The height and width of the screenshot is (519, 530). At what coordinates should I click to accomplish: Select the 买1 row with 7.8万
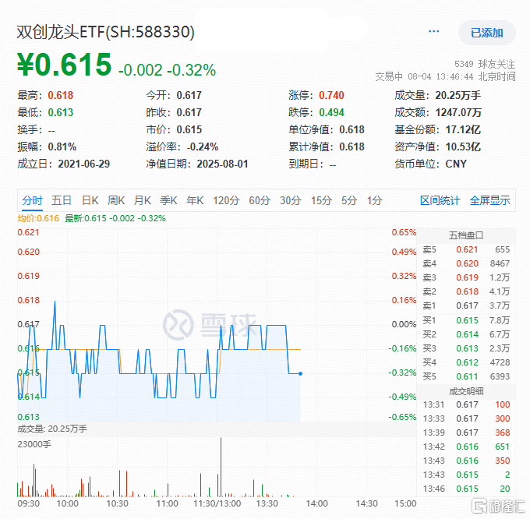pyautogui.click(x=466, y=320)
